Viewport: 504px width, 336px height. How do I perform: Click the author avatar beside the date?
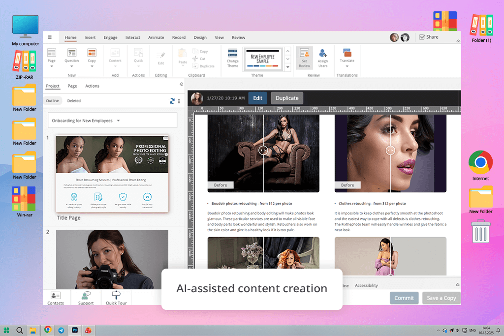pyautogui.click(x=197, y=98)
